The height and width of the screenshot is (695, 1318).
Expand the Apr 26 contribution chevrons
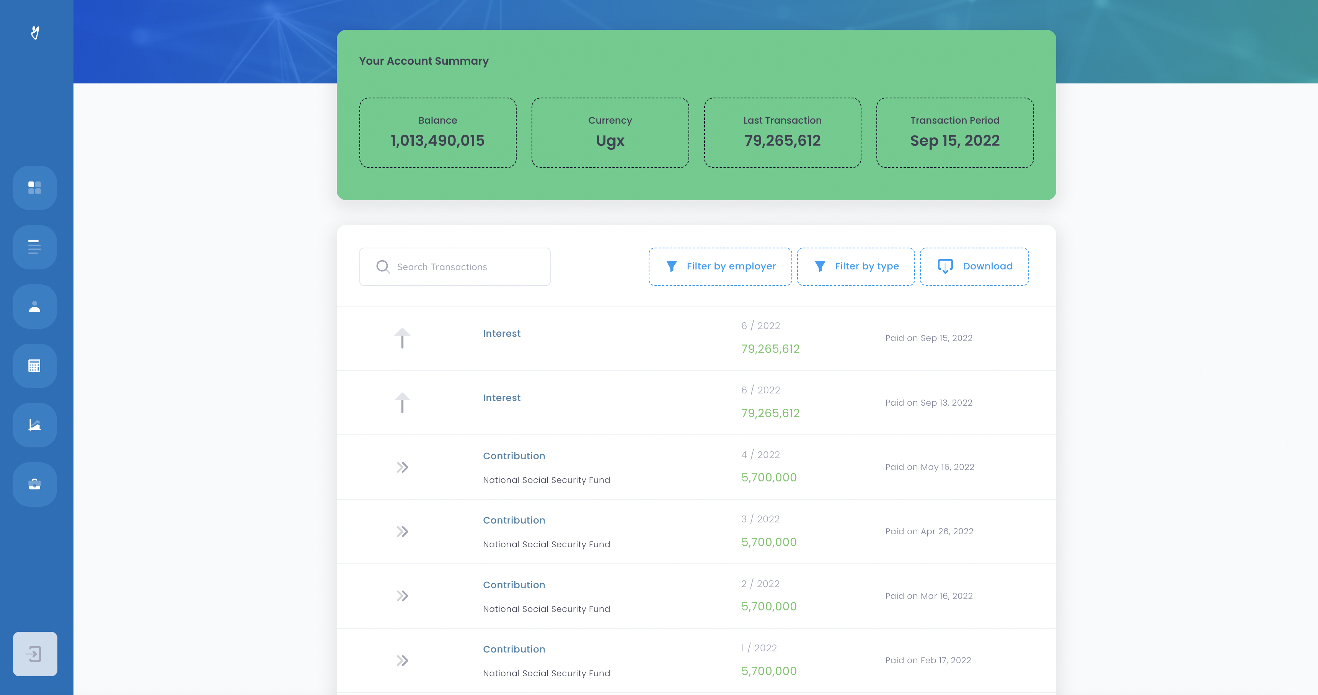[x=402, y=531]
